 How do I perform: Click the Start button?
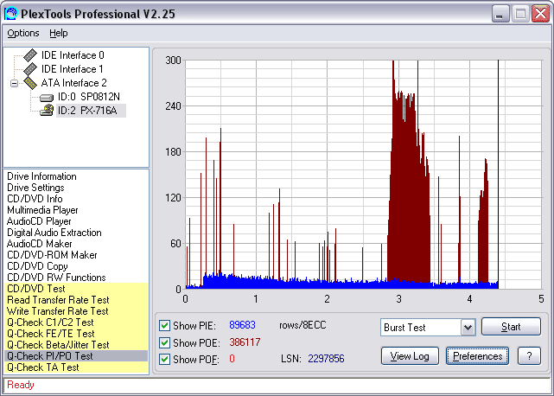[x=511, y=326]
